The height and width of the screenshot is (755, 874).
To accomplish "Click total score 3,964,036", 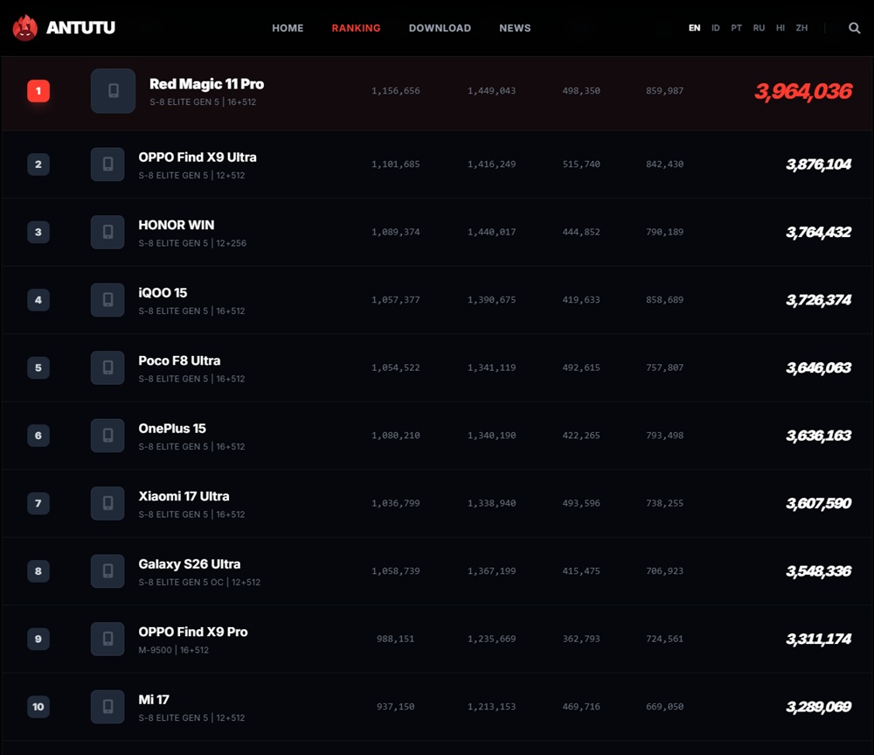I will point(803,92).
